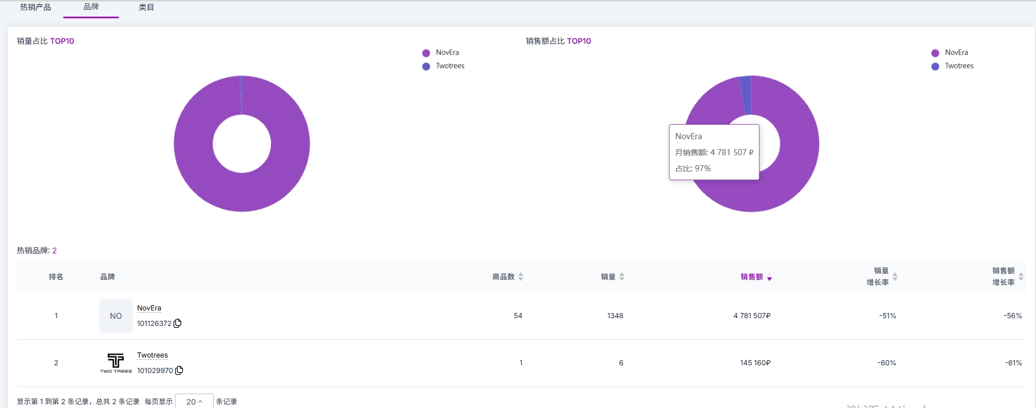Sort table by 销量 column arrows
The width and height of the screenshot is (1036, 408).
pyautogui.click(x=622, y=277)
